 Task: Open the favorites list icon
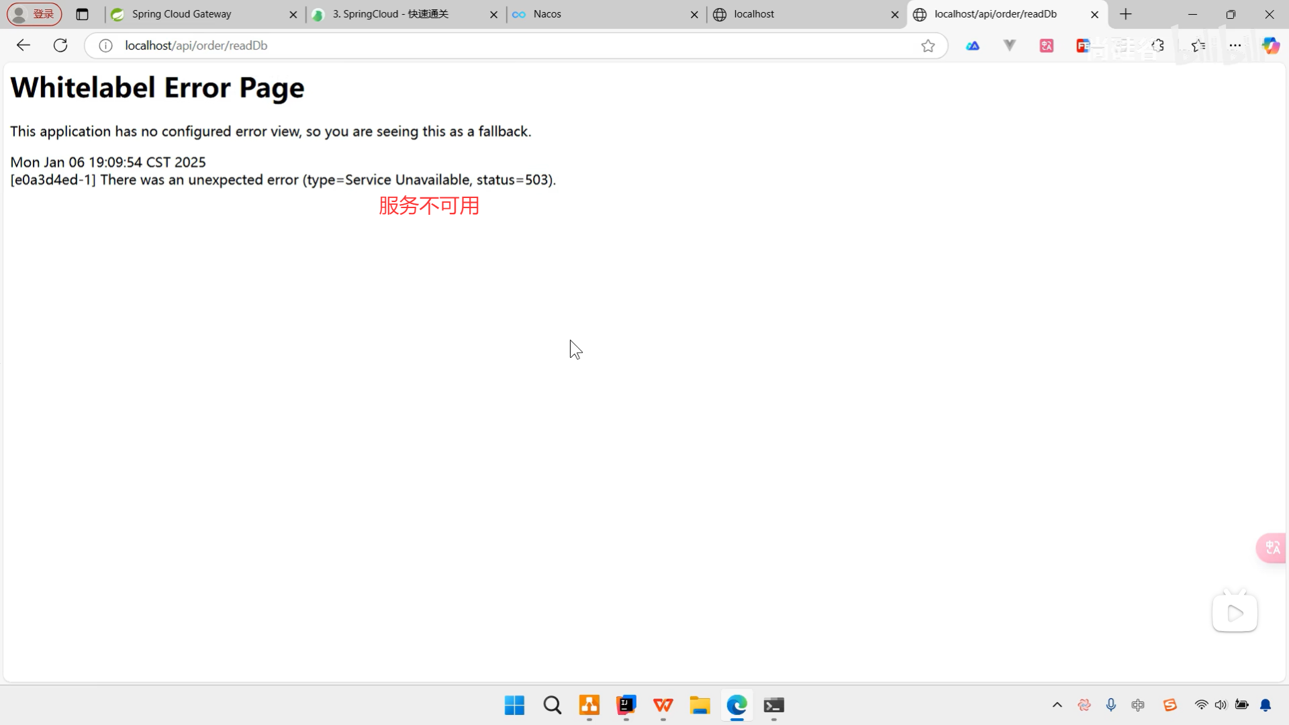click(1198, 46)
